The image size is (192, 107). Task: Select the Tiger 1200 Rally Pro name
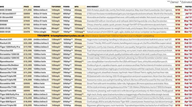point(10,47)
